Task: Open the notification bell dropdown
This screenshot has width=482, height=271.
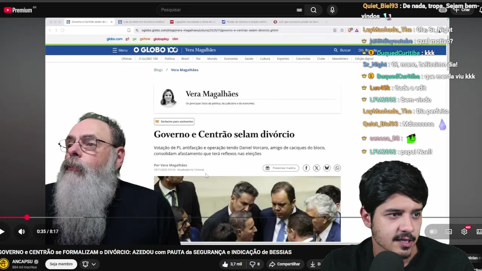Action: tap(89, 264)
